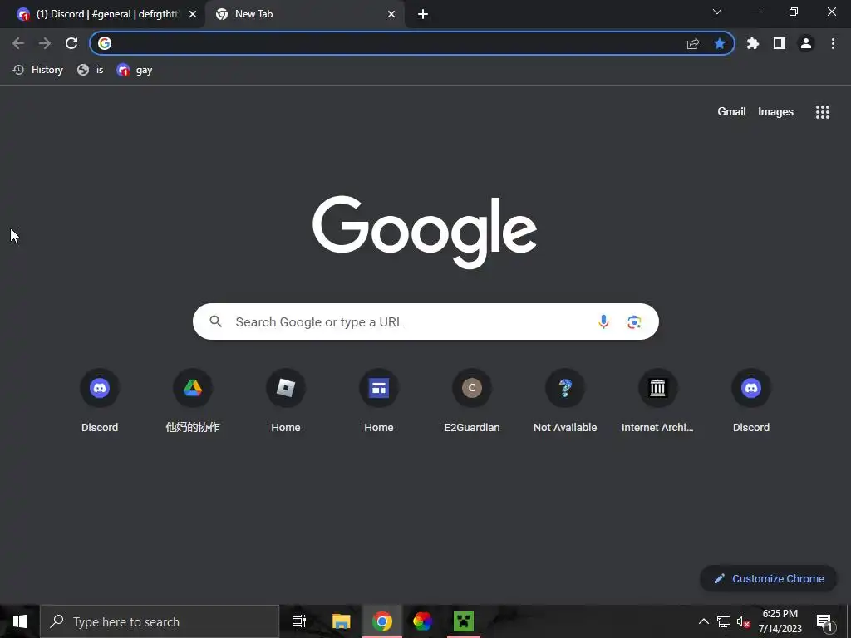Click the blue bookmark star
Screen dimensions: 851x638
pos(720,43)
